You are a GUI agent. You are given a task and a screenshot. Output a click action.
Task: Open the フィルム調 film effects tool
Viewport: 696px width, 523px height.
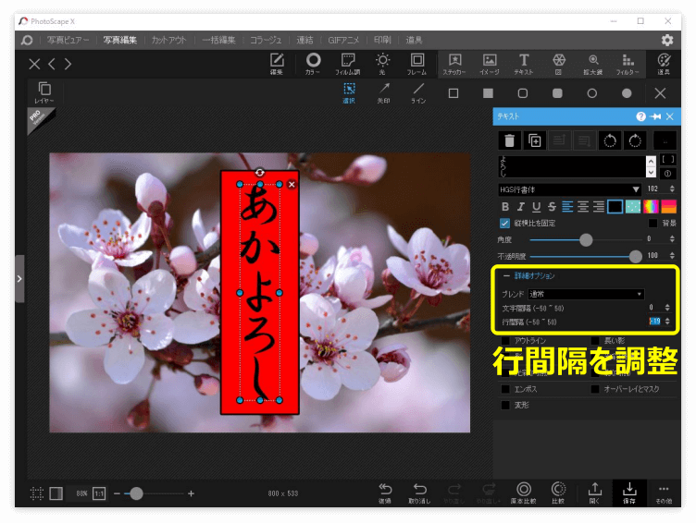(x=348, y=64)
